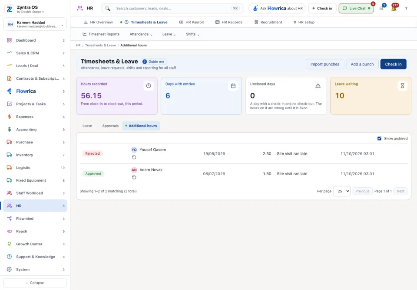Change the Per page dropdown value
This screenshot has height=290, width=417.
pyautogui.click(x=342, y=191)
